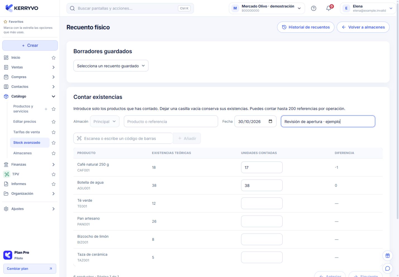This screenshot has height=277, width=399.
Task: Expand the Ventas menu
Action: 53,67
